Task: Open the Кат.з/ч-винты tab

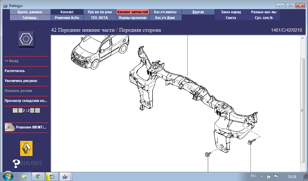Action: [165, 12]
